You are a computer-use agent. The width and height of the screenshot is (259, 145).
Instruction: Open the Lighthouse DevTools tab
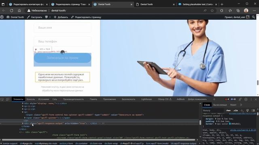point(146,99)
